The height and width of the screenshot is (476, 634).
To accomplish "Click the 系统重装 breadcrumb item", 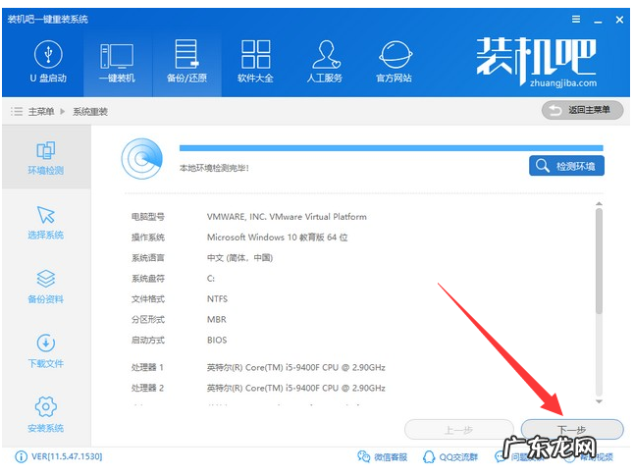I will point(90,112).
